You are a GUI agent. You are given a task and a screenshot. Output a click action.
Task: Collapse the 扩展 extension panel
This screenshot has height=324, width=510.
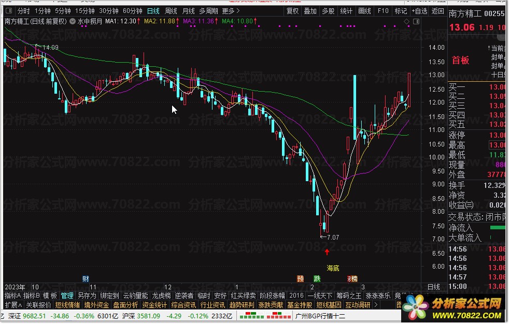click(13, 305)
